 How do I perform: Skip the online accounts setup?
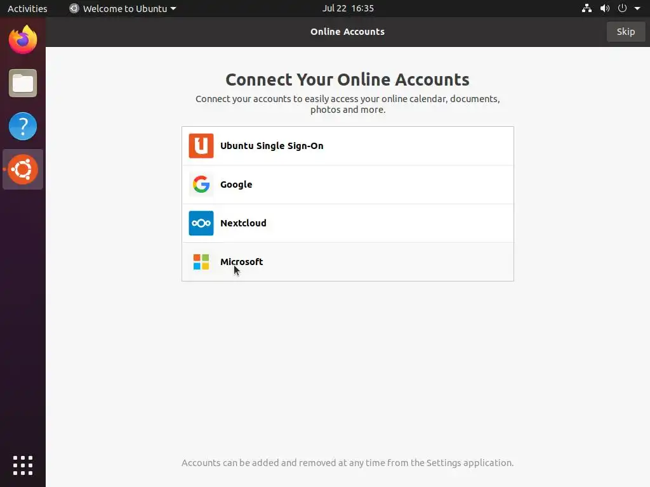point(625,32)
